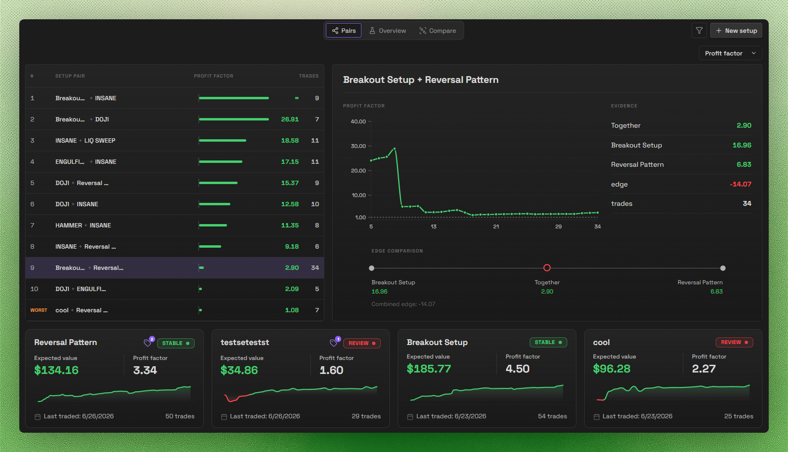
Task: Select the Pairs tab
Action: pos(344,30)
